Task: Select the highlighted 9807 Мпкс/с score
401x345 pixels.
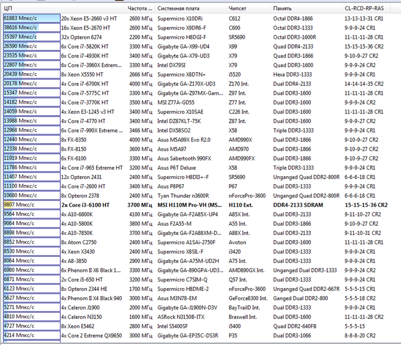Action: pos(32,205)
